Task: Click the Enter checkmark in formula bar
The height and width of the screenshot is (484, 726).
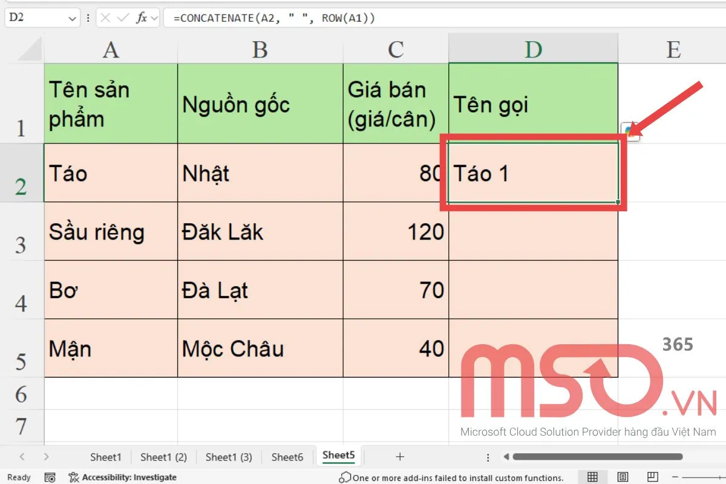Action: pyautogui.click(x=123, y=18)
